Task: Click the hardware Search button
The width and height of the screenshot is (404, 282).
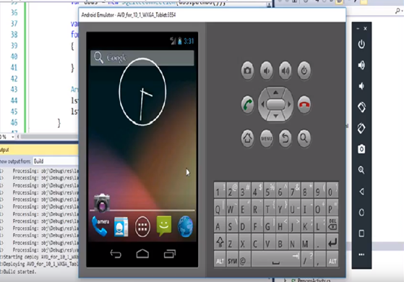Action: (x=304, y=138)
